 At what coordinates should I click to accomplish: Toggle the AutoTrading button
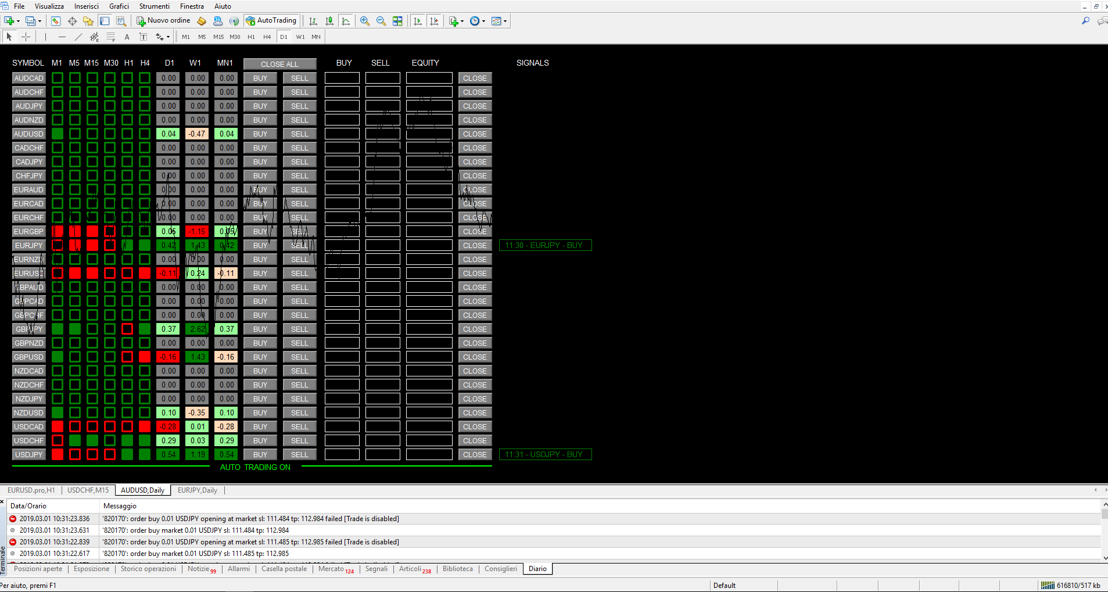(271, 21)
